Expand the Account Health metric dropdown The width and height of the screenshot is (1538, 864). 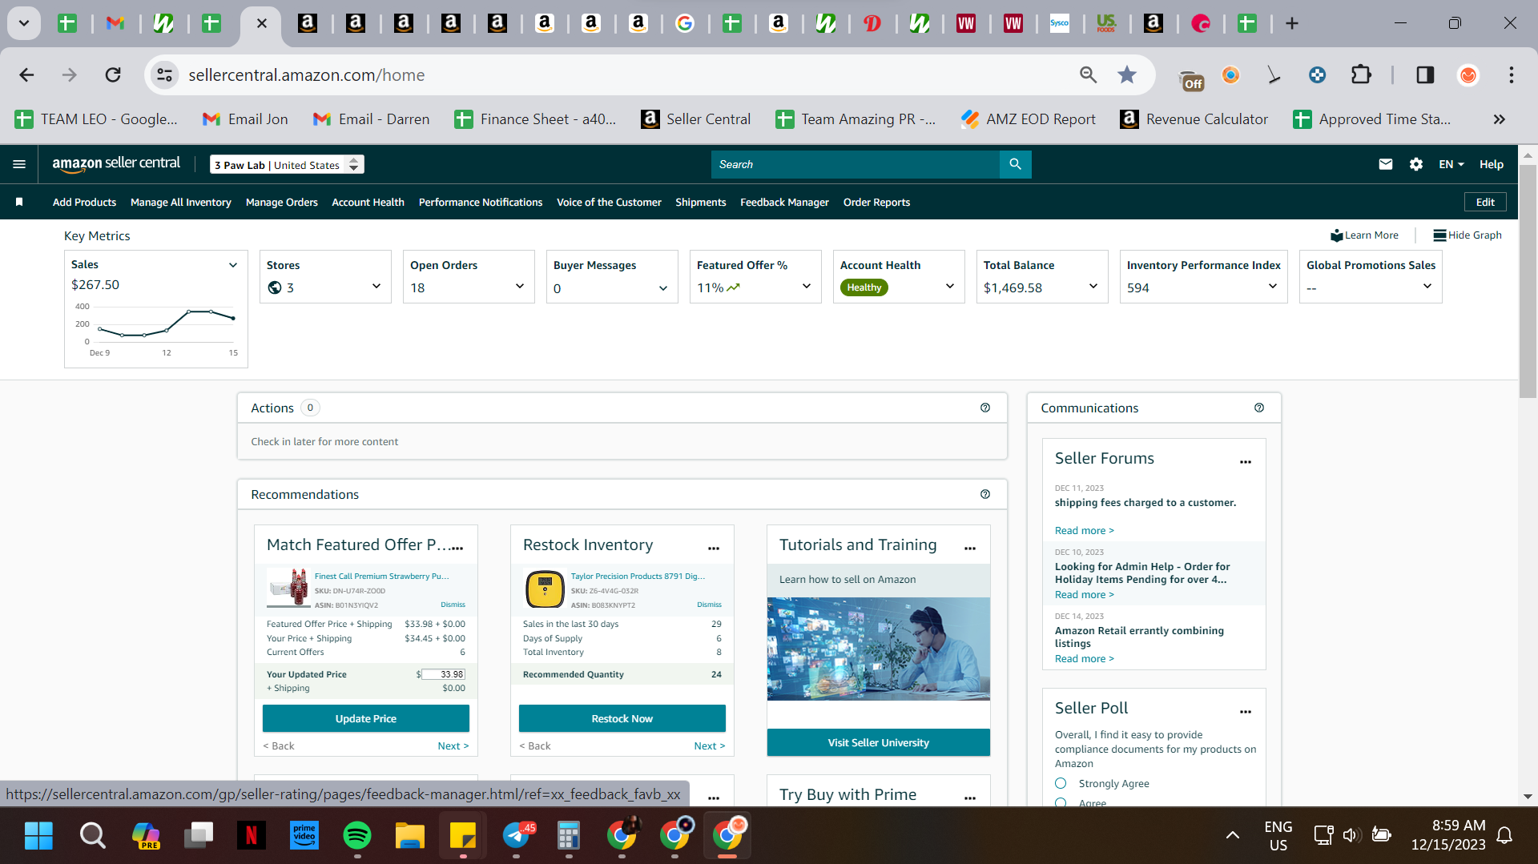(x=950, y=287)
